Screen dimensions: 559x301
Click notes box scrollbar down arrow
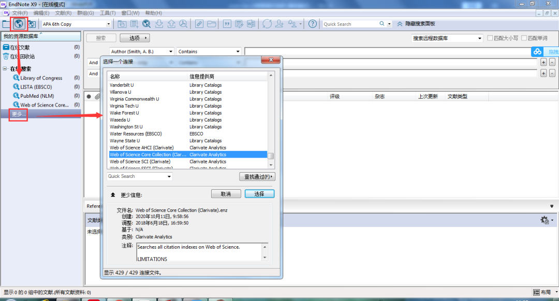(265, 258)
